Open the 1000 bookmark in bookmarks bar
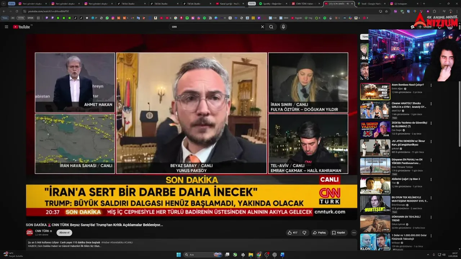Image resolution: width=461 pixels, height=259 pixels. [284, 18]
